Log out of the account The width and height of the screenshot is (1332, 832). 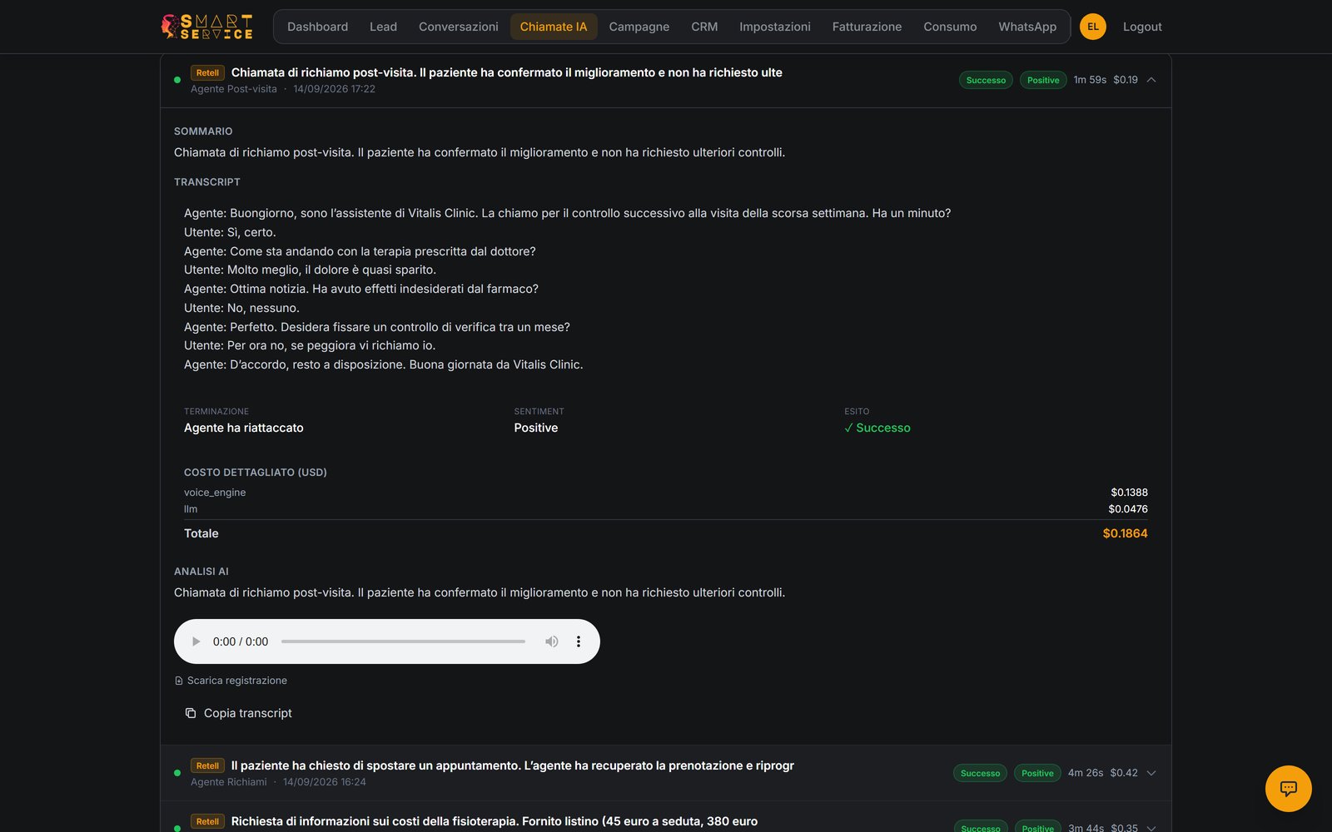pyautogui.click(x=1142, y=27)
